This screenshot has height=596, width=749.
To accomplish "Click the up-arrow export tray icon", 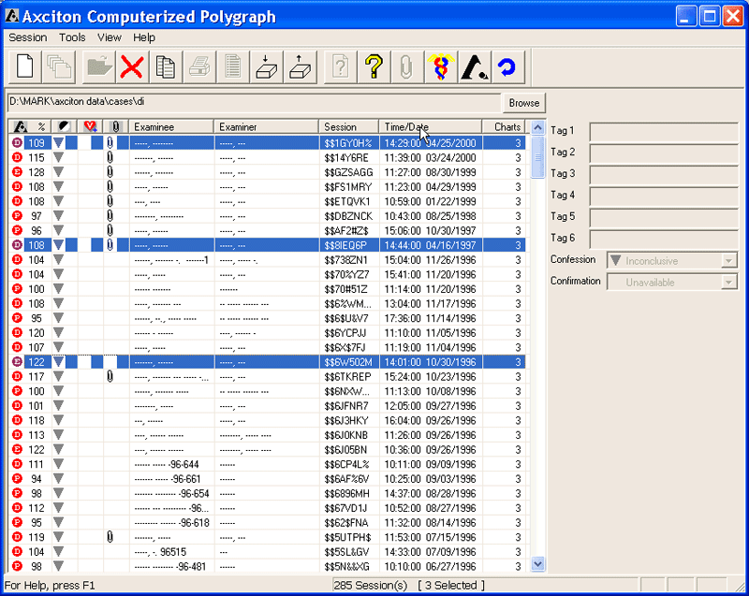I will click(x=300, y=66).
